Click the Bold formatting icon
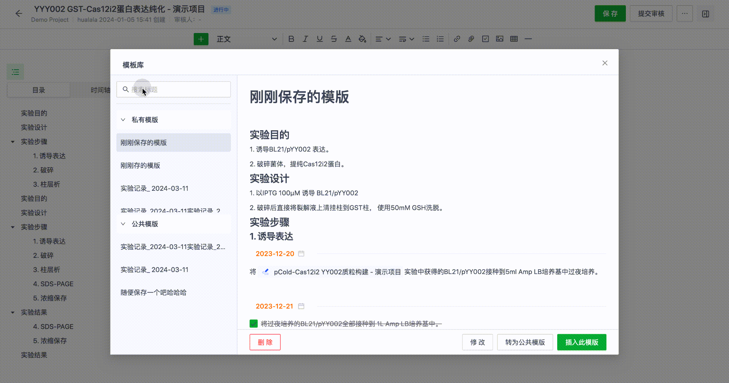The height and width of the screenshot is (383, 729). 291,39
